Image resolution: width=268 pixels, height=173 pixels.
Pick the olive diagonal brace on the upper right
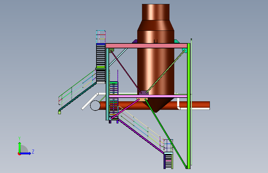(x=166, y=71)
